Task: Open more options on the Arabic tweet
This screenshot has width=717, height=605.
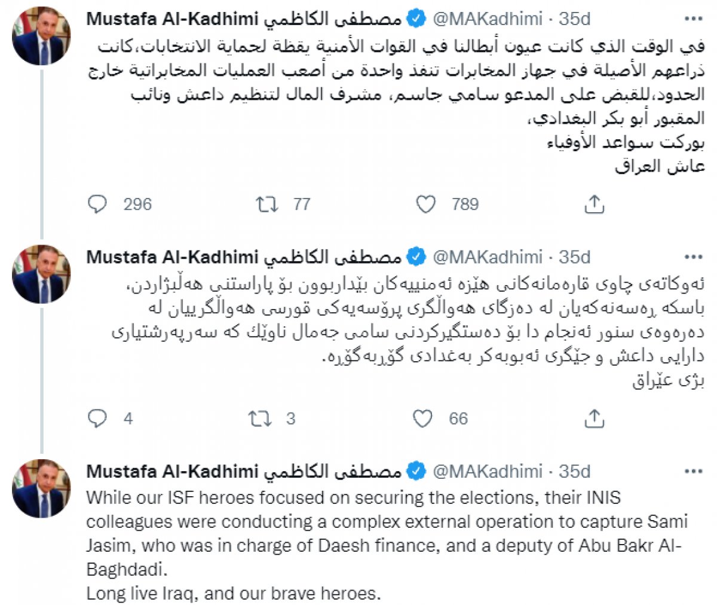Action: (x=693, y=19)
